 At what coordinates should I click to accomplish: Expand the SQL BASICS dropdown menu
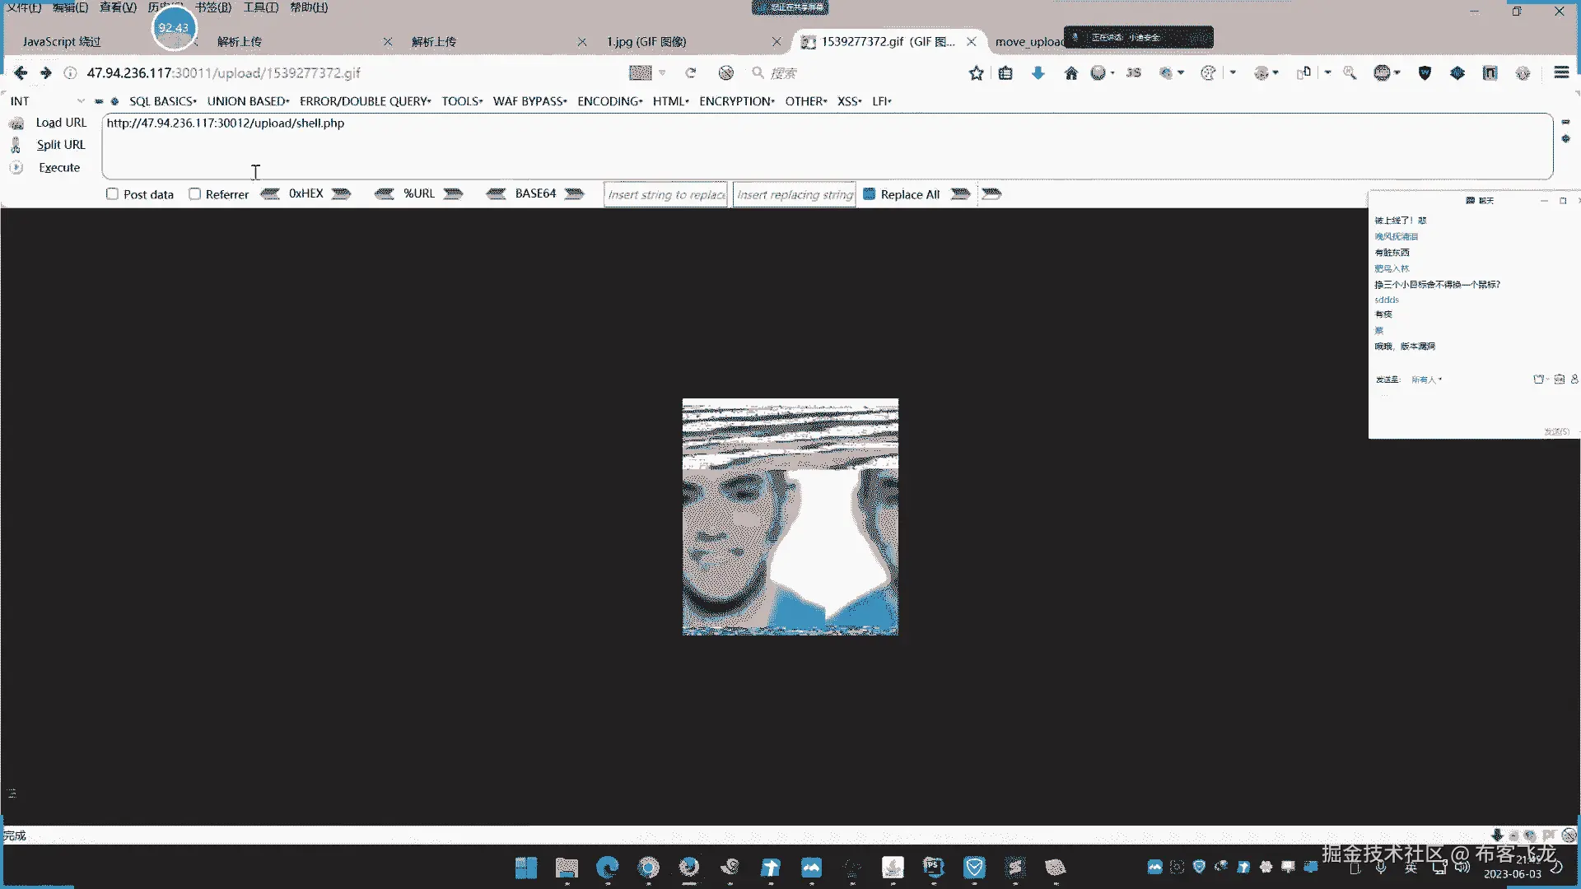pyautogui.click(x=162, y=101)
